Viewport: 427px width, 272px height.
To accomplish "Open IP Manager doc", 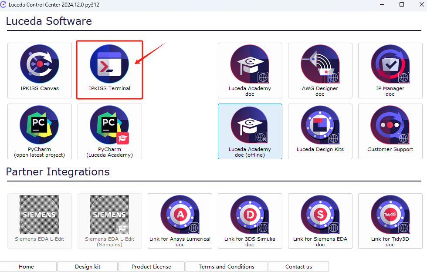I will 390,71.
